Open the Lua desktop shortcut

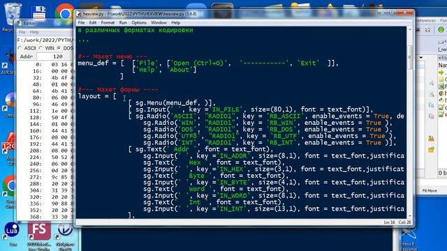click(x=12, y=230)
